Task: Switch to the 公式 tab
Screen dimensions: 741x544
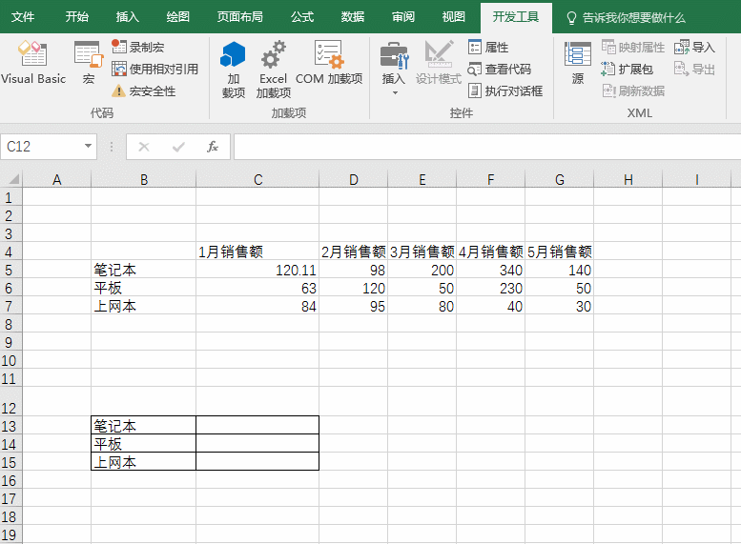Action: pyautogui.click(x=302, y=17)
